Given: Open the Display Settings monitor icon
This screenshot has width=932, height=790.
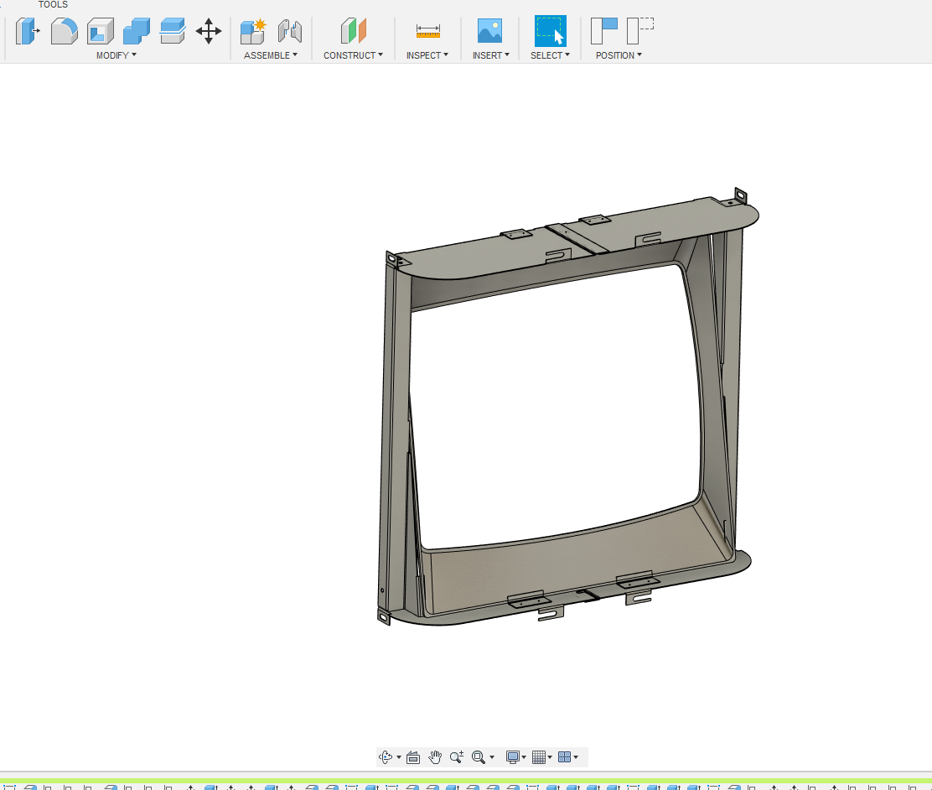Looking at the screenshot, I should 512,756.
